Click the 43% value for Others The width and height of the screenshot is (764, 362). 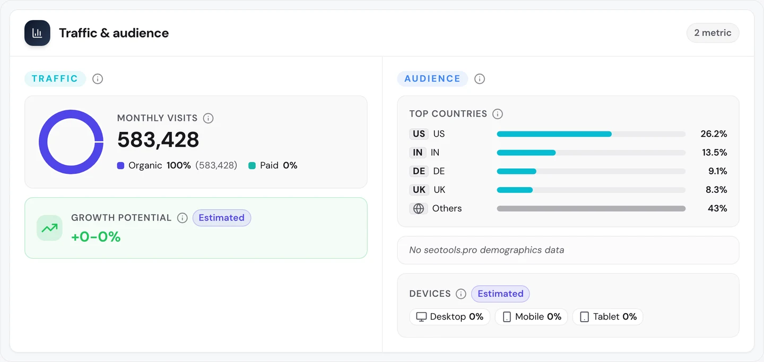[x=717, y=208]
